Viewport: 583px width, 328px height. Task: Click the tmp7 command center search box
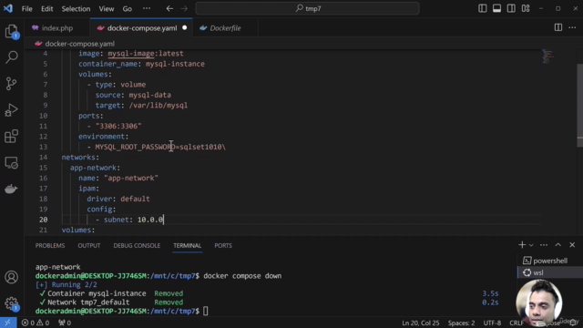308,8
